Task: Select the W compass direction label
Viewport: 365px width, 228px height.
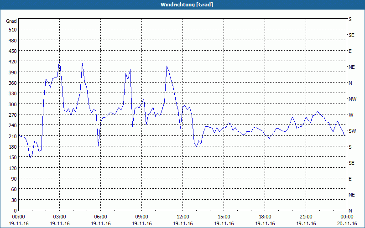Action: tap(351, 115)
